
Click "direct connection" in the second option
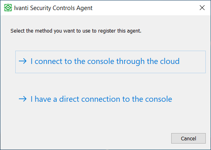point(90,99)
